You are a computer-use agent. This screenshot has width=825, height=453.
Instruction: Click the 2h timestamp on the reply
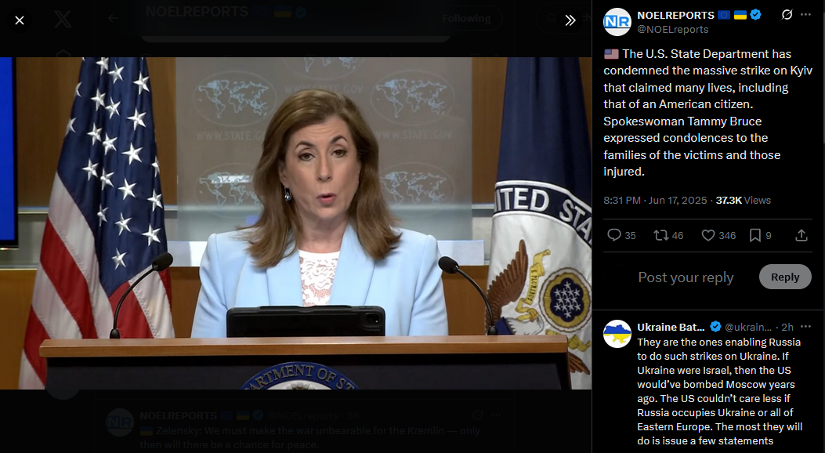pyautogui.click(x=787, y=327)
